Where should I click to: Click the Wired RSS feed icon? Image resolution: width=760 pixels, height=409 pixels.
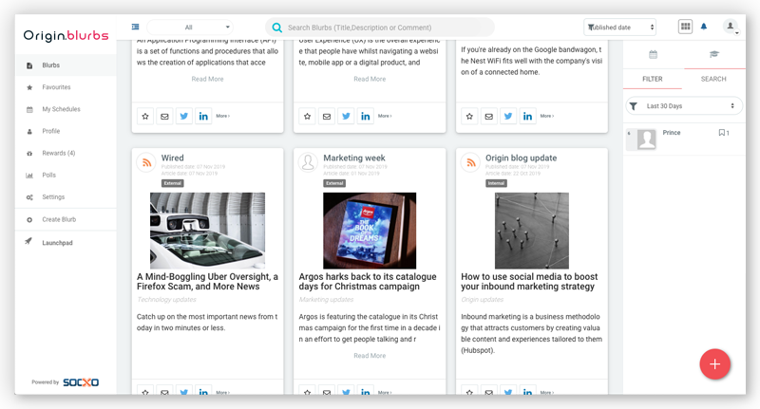pyautogui.click(x=146, y=162)
